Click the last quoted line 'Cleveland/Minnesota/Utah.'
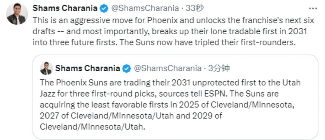325x140 pixels. point(92,126)
